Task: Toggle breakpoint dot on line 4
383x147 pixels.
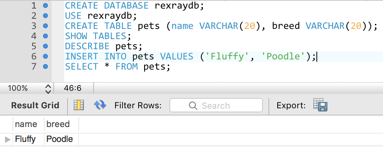Action: tap(45, 36)
